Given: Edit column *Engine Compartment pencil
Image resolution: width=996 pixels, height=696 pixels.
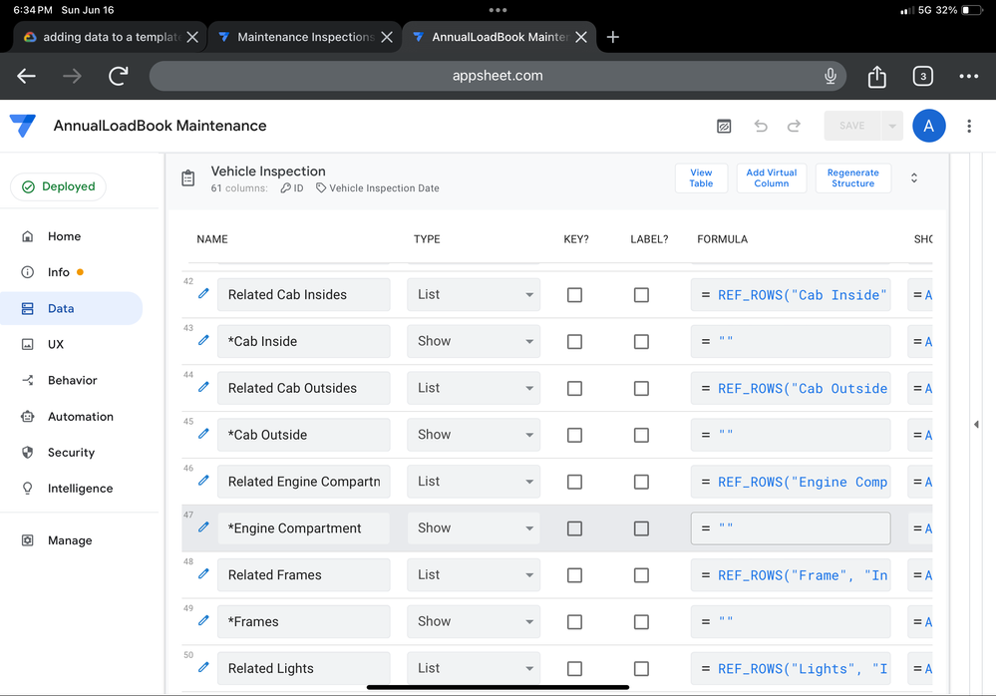Looking at the screenshot, I should 203,527.
